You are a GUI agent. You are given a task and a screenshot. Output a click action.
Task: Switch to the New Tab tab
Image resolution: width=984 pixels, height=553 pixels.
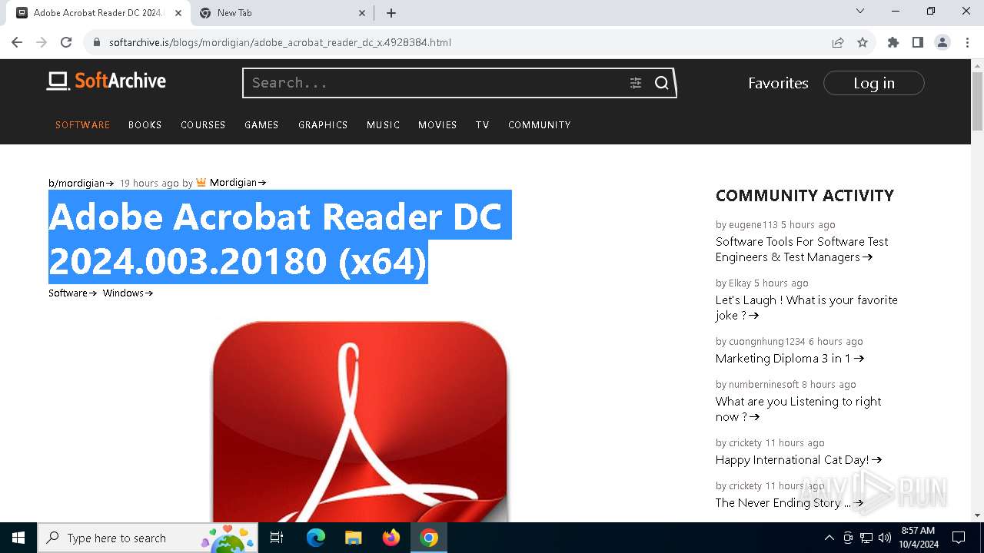coord(281,13)
